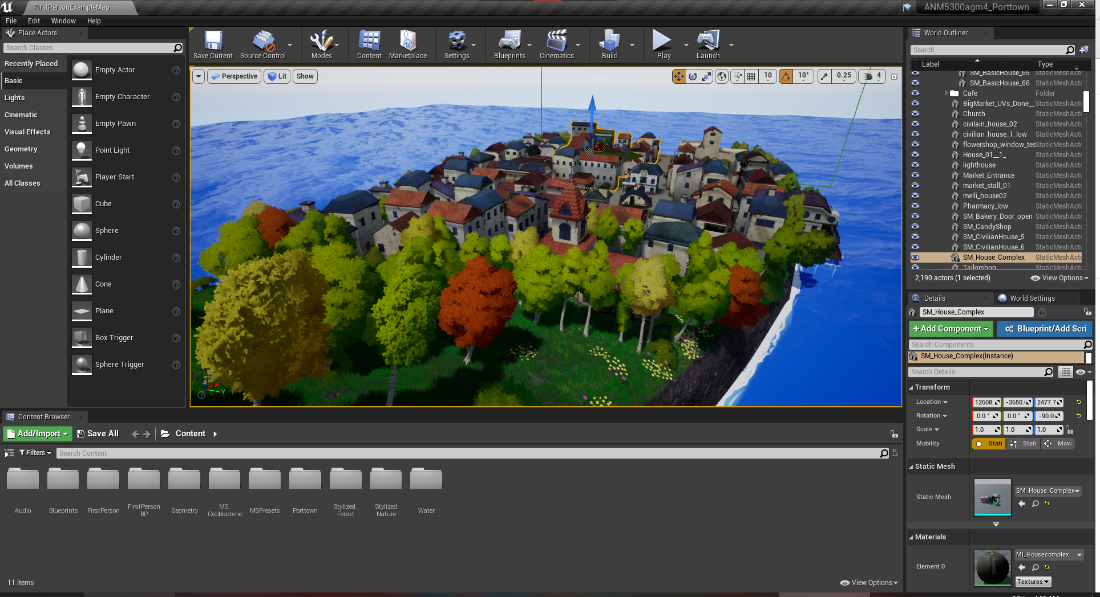Open the Content toolbar icon
Image resolution: width=1100 pixels, height=597 pixels.
pyautogui.click(x=369, y=44)
